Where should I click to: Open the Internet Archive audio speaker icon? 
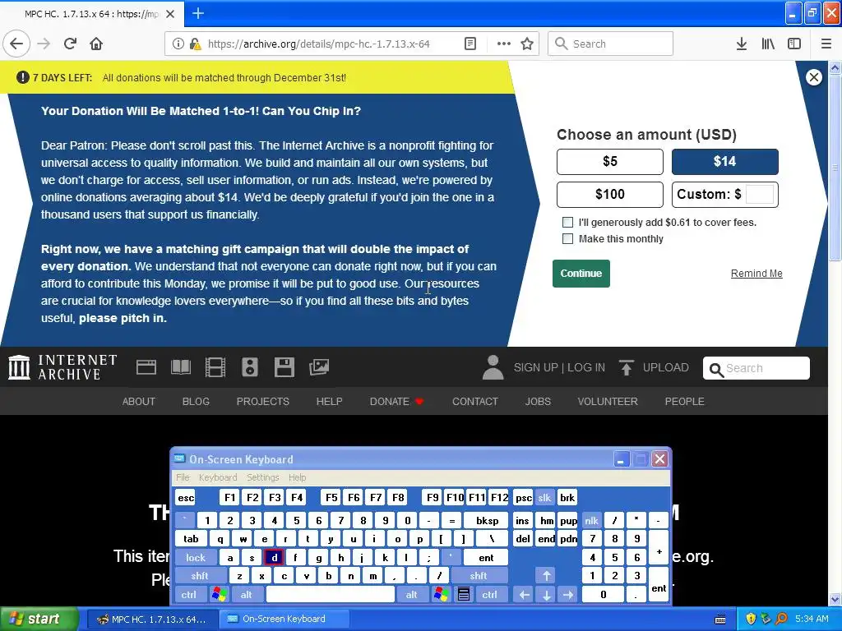tap(250, 367)
